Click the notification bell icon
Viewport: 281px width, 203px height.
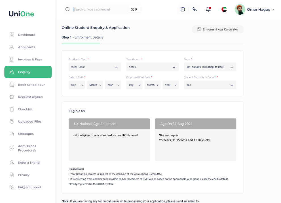(208, 9)
